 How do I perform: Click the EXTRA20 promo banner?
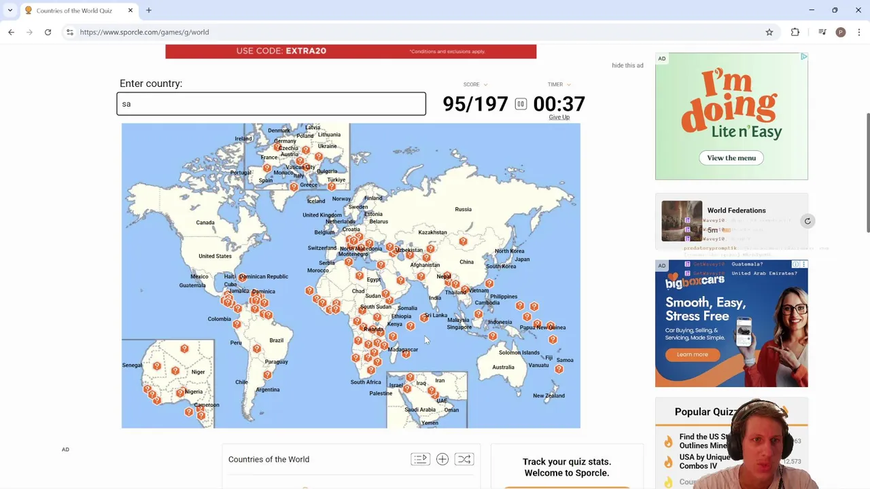351,51
